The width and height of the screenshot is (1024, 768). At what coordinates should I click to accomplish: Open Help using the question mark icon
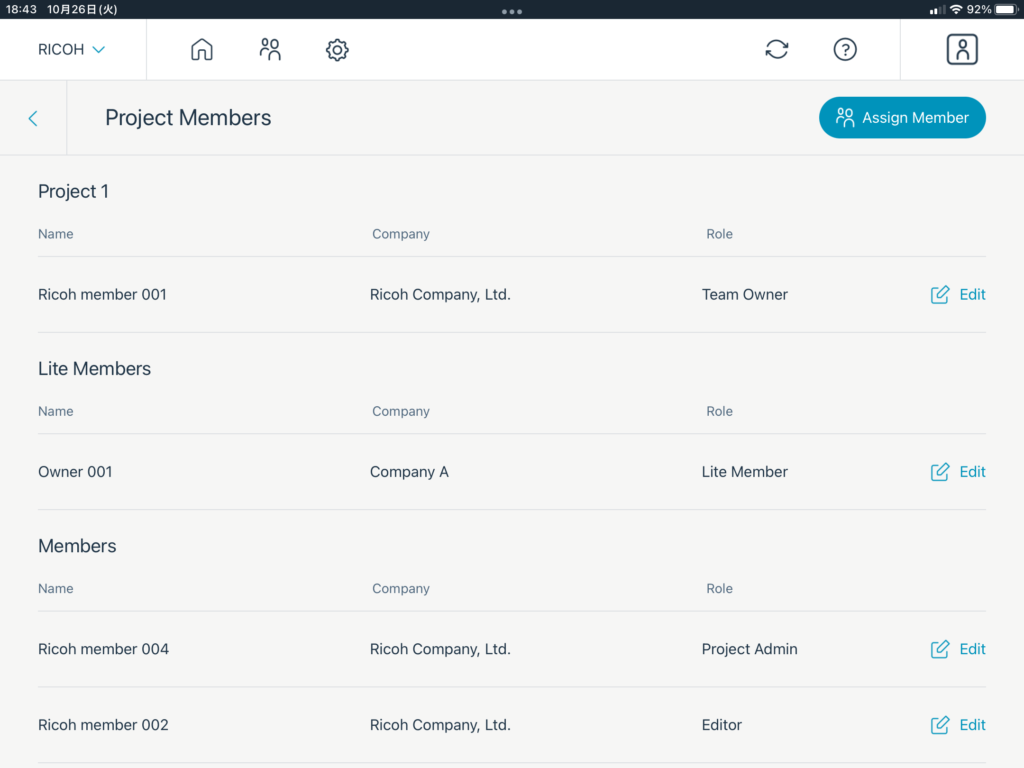coord(846,49)
